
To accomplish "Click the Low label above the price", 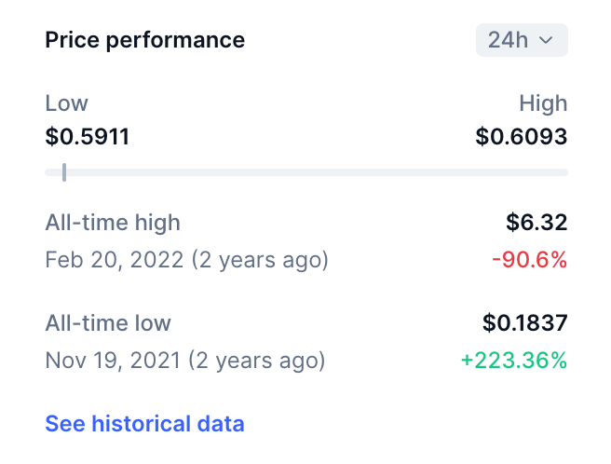I will pos(66,103).
